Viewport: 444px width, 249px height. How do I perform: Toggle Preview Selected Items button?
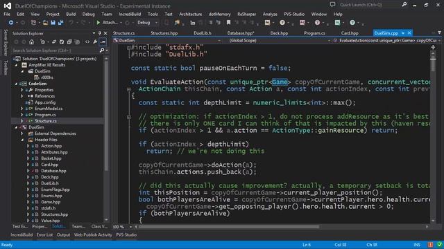pos(103,41)
